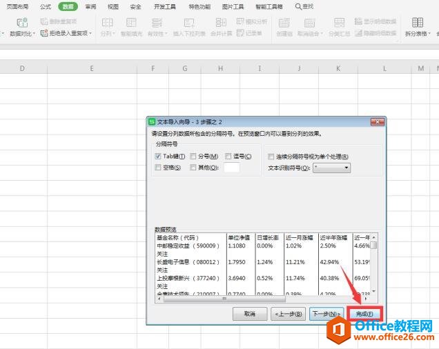Click the 智能填充 icon

(131, 23)
